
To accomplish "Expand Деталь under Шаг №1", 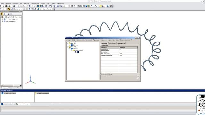I will click(70, 45).
